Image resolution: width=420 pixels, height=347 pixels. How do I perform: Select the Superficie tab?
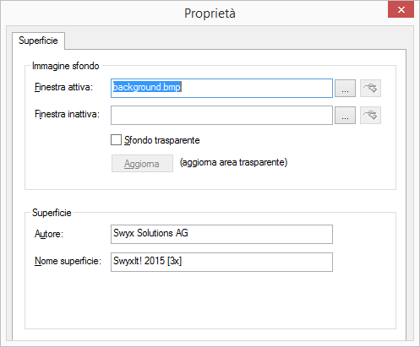point(38,41)
